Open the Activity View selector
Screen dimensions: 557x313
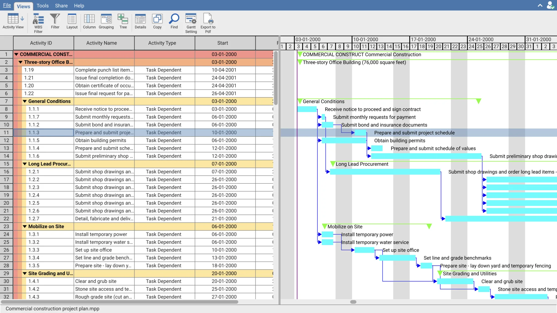[13, 21]
